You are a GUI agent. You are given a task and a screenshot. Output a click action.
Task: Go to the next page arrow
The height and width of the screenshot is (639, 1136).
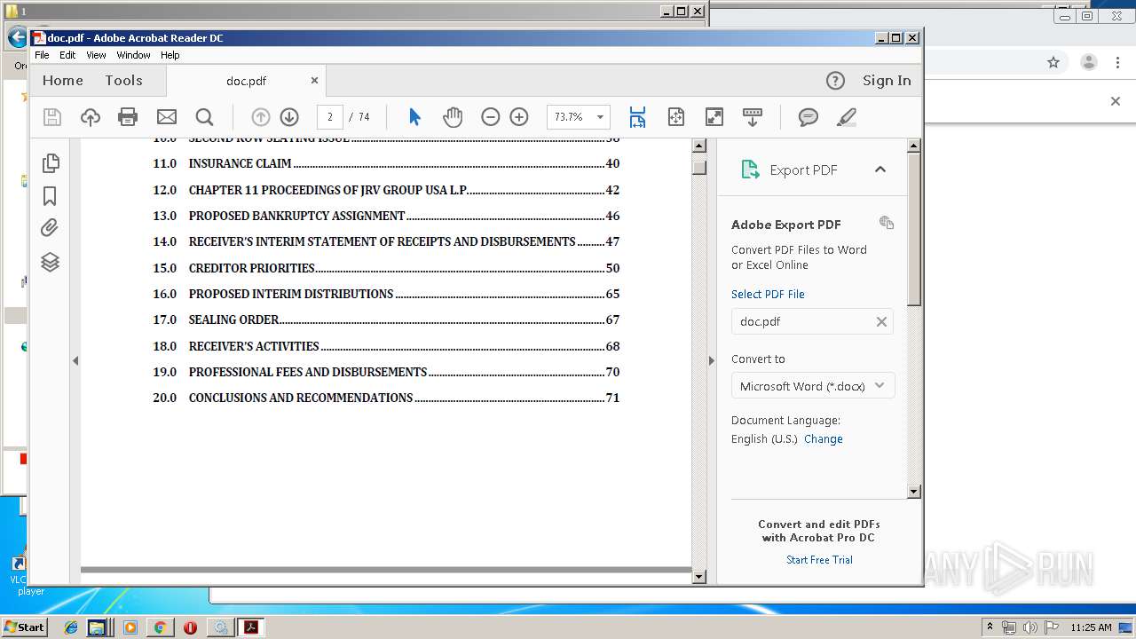(289, 117)
